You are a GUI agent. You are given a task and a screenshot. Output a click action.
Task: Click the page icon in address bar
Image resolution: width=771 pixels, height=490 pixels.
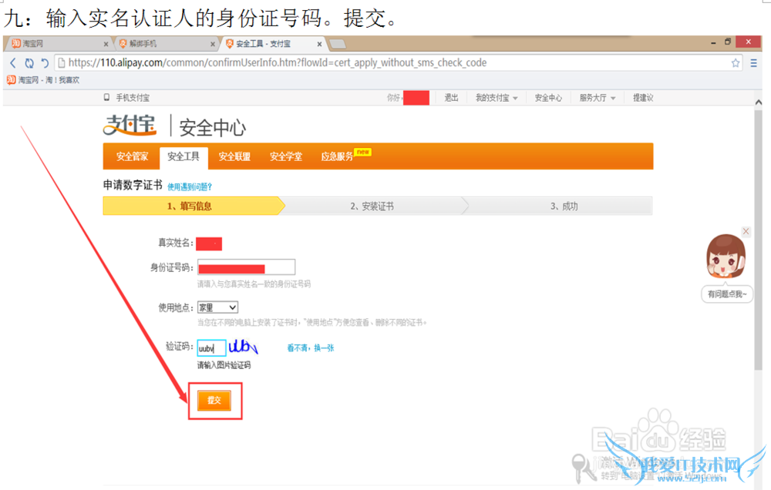coord(62,63)
